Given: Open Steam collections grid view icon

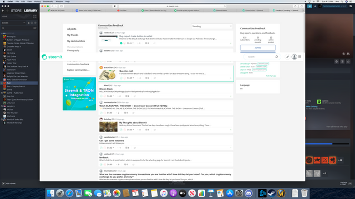Looking at the screenshot, I should (x=35, y=17).
